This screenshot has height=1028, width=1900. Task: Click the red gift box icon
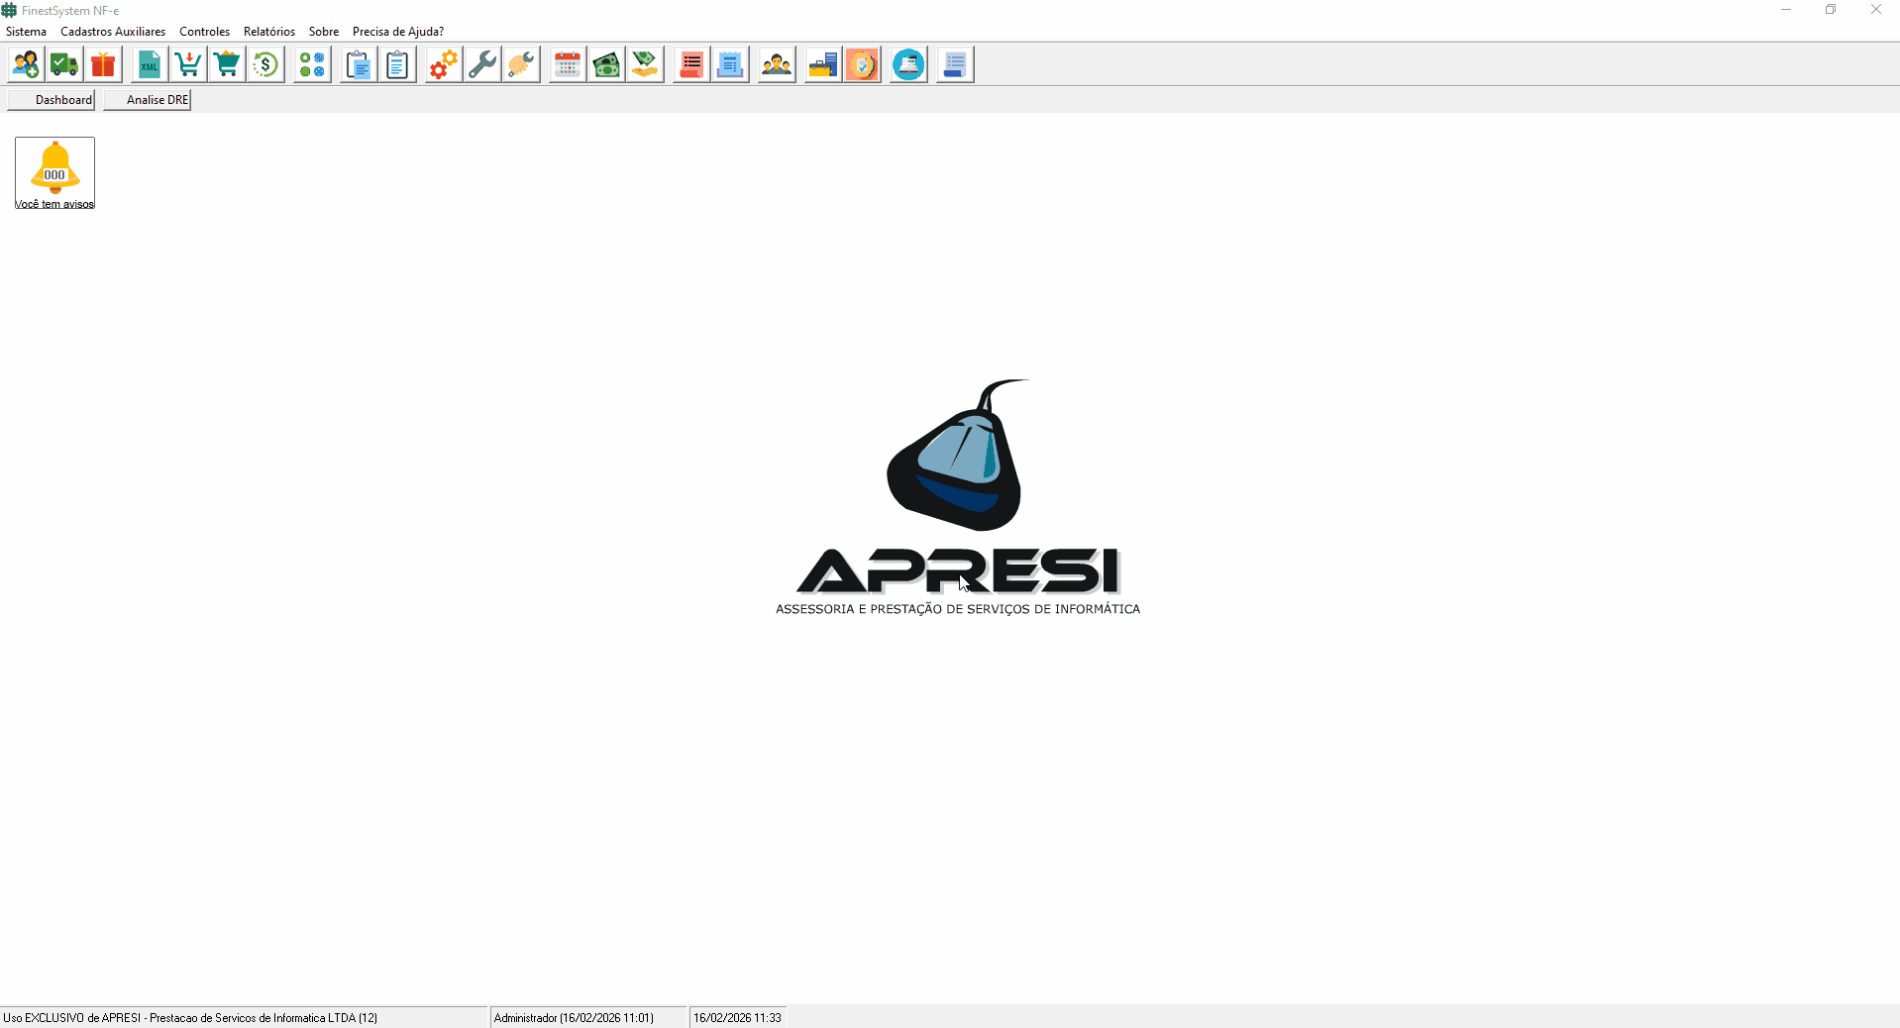103,65
